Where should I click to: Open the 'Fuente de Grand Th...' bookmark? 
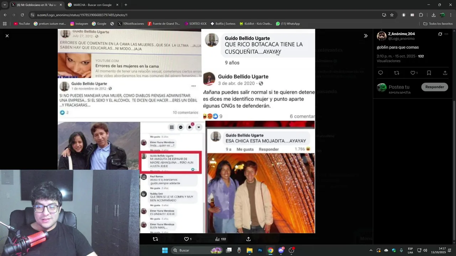pyautogui.click(x=164, y=24)
